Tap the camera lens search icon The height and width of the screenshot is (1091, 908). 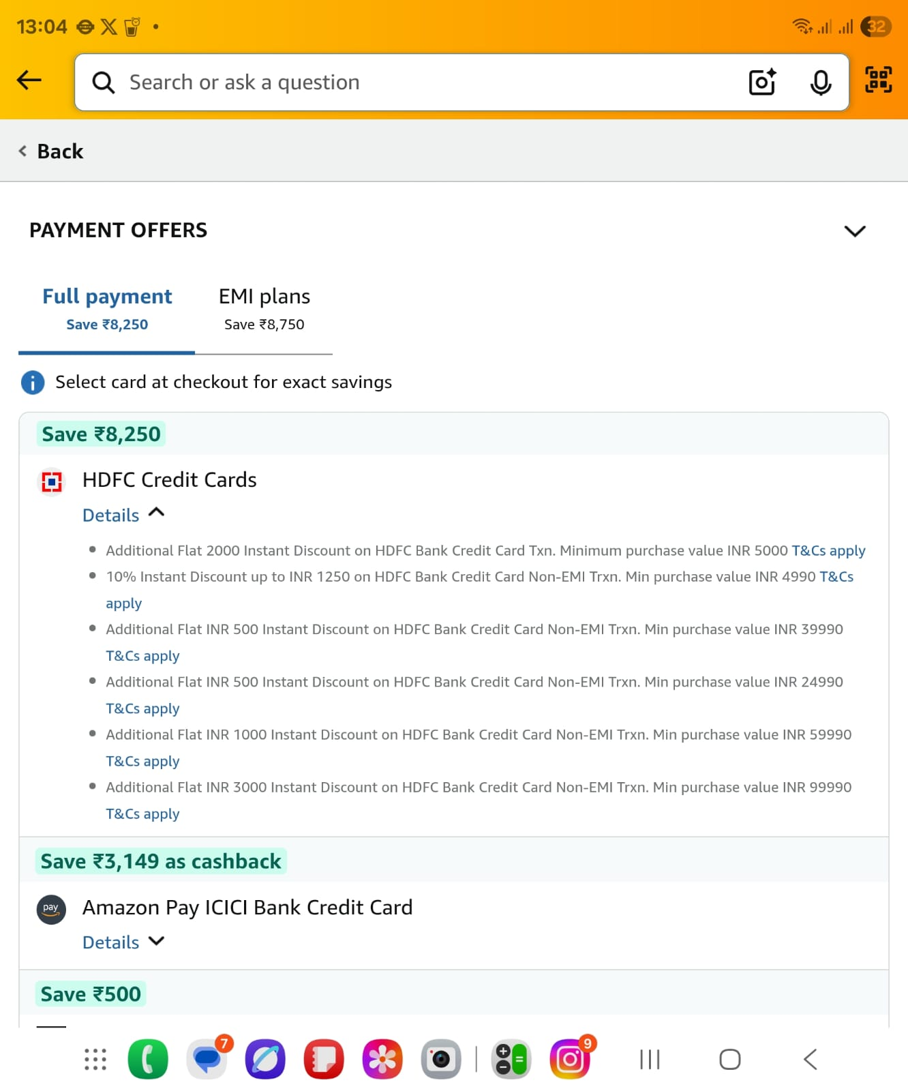click(761, 82)
